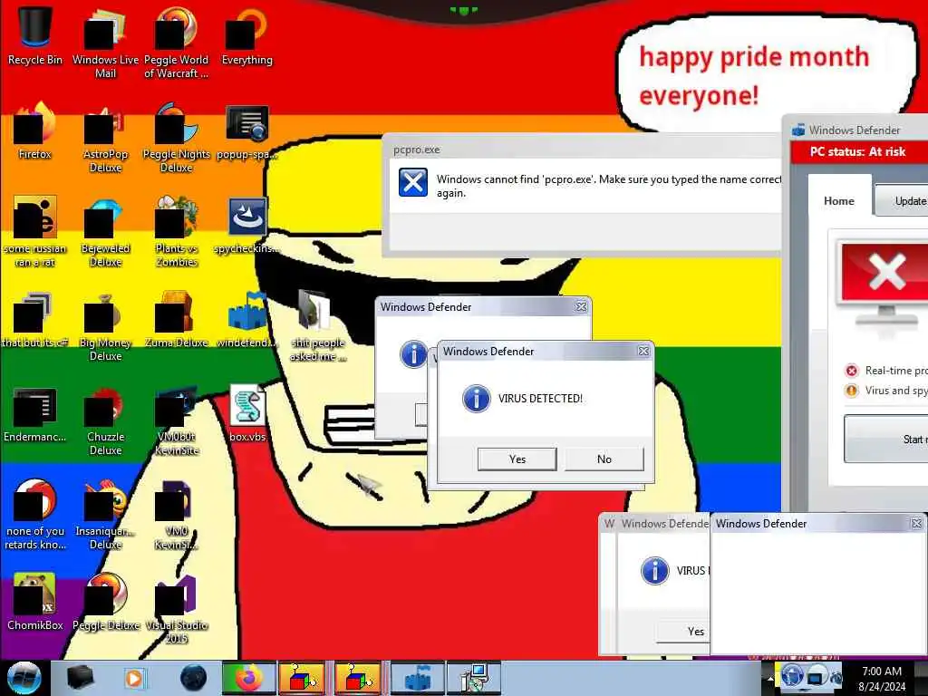Viewport: 928px width, 696px height.
Task: Switch to Windows Defender Update tab
Action: (902, 200)
